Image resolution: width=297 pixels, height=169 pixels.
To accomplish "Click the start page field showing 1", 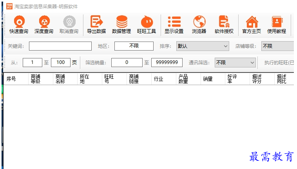I will [33, 62].
